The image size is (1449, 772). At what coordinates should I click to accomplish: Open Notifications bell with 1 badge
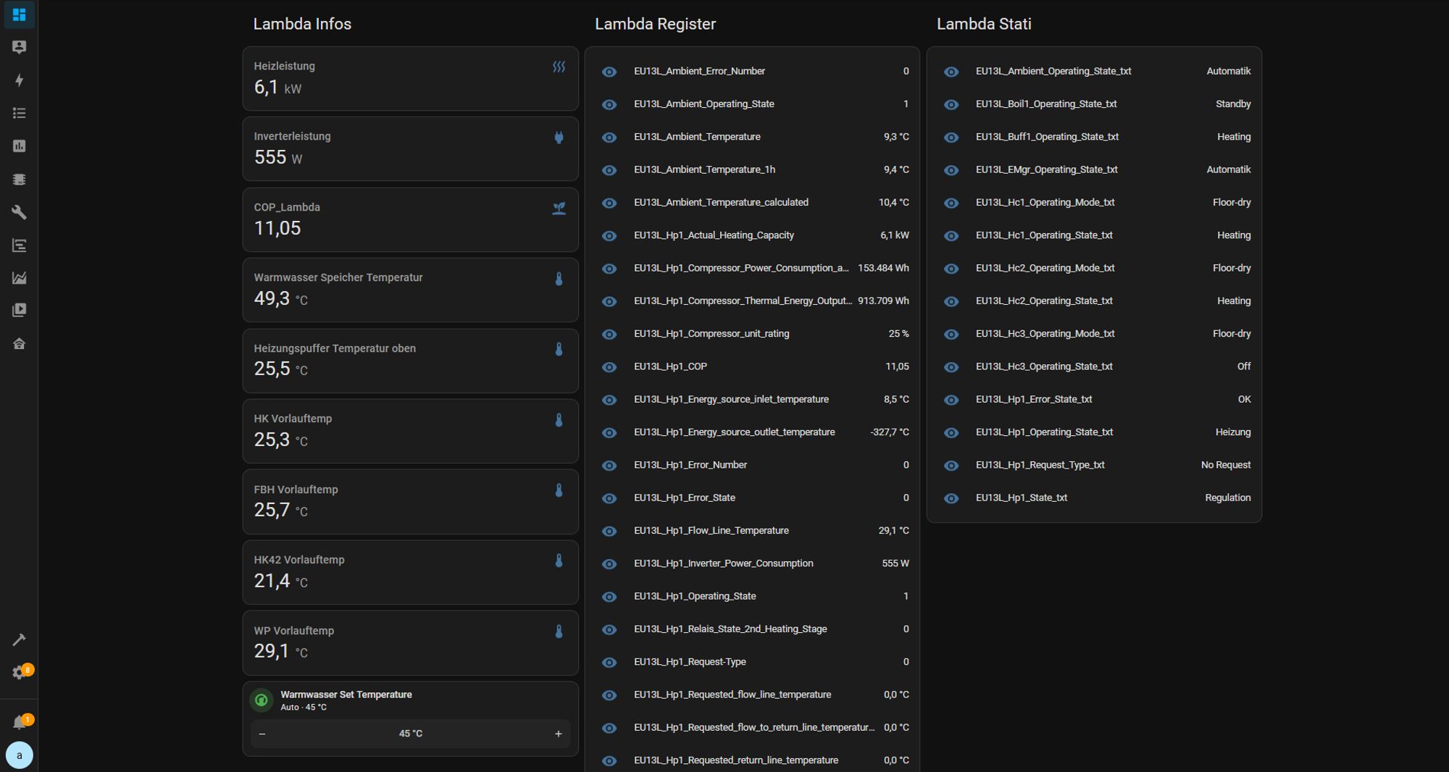click(x=20, y=722)
